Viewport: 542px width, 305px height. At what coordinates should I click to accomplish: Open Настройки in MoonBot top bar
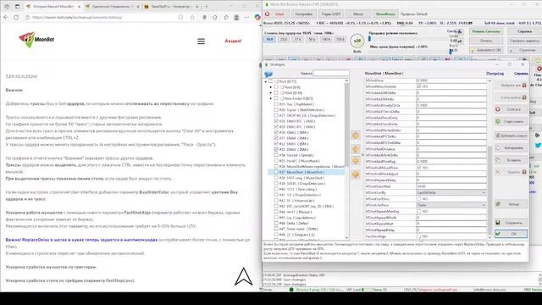tap(304, 14)
